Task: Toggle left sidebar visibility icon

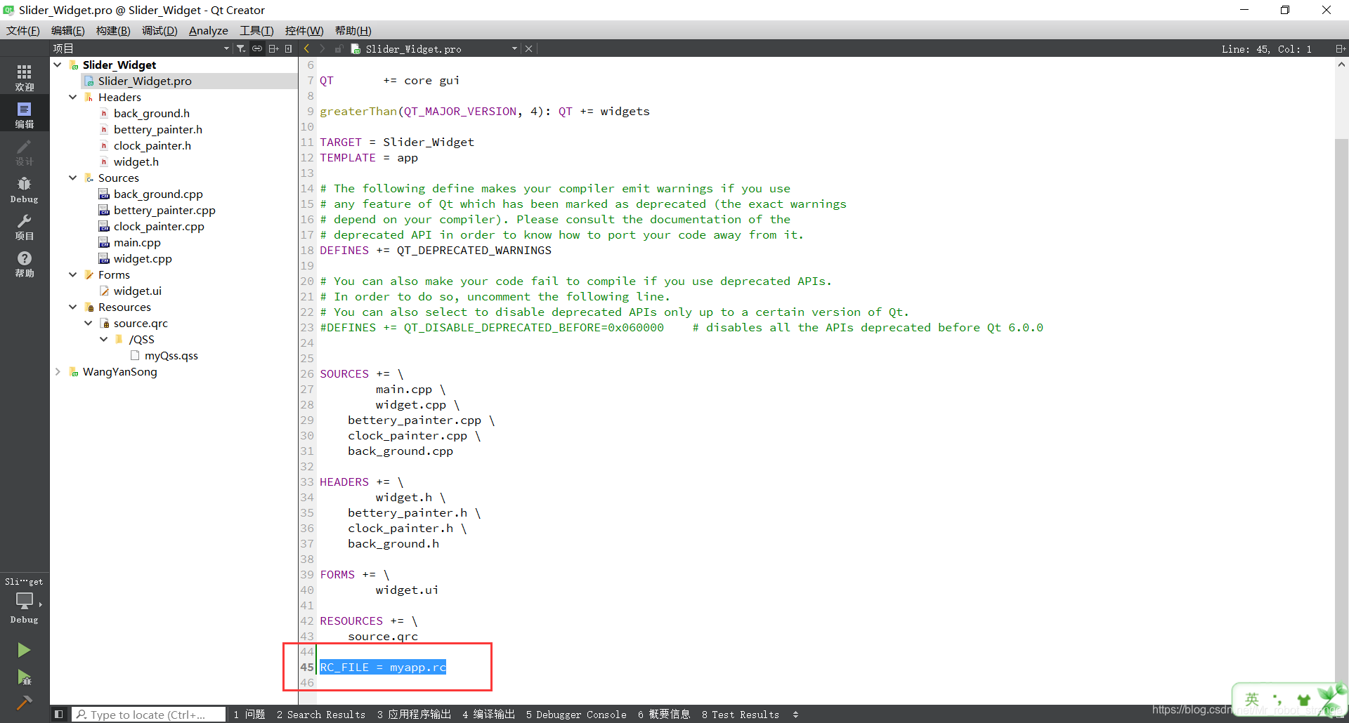Action: point(59,715)
